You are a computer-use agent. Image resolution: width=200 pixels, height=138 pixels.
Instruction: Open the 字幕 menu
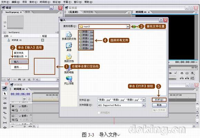[67, 2]
